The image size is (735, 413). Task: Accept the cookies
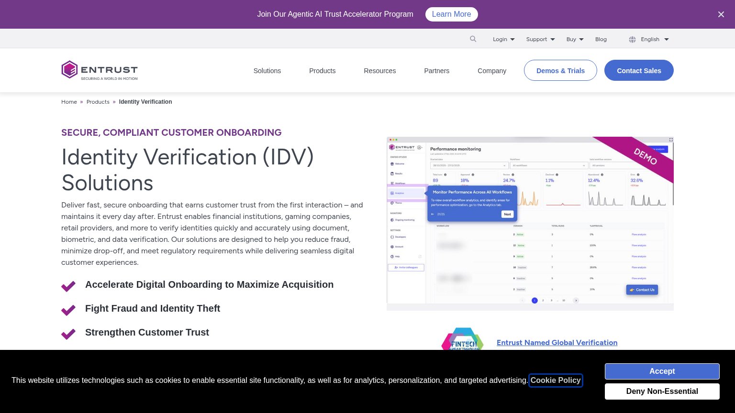click(662, 371)
